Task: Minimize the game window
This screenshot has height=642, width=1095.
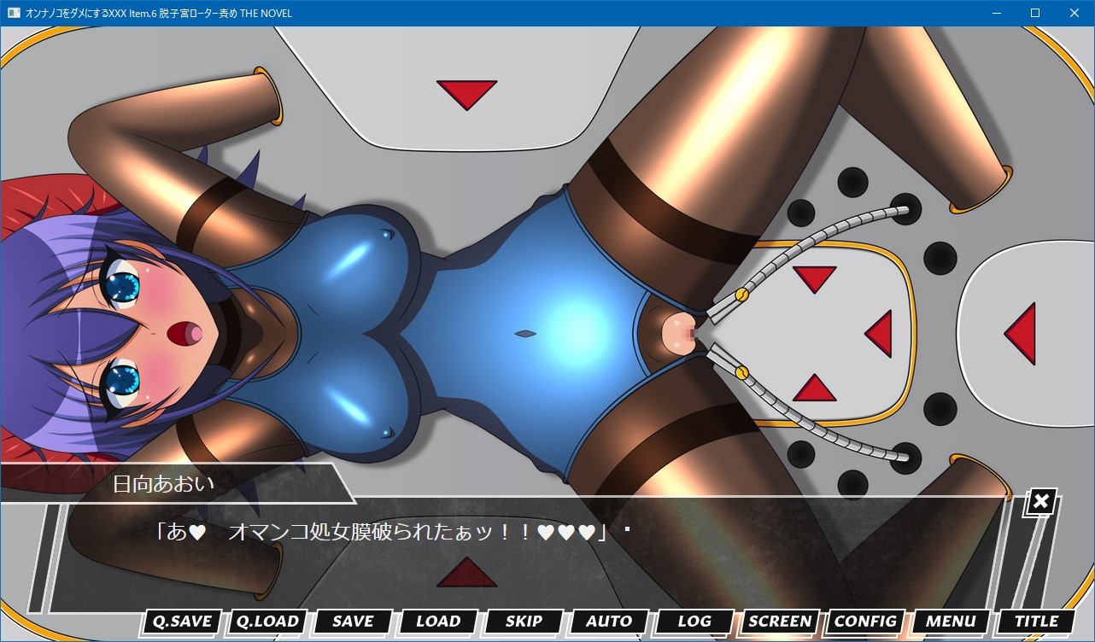Action: coord(996,13)
